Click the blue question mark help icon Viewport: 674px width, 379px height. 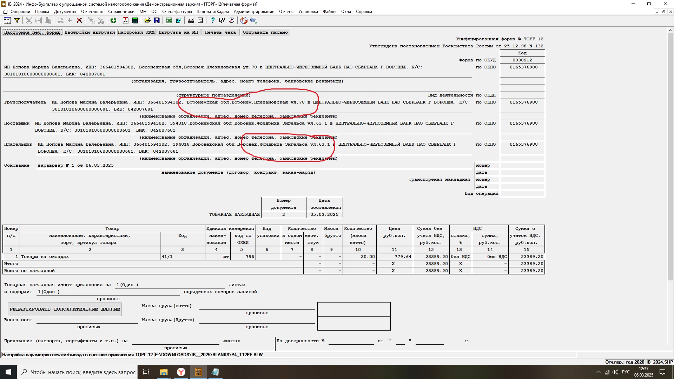(x=212, y=21)
